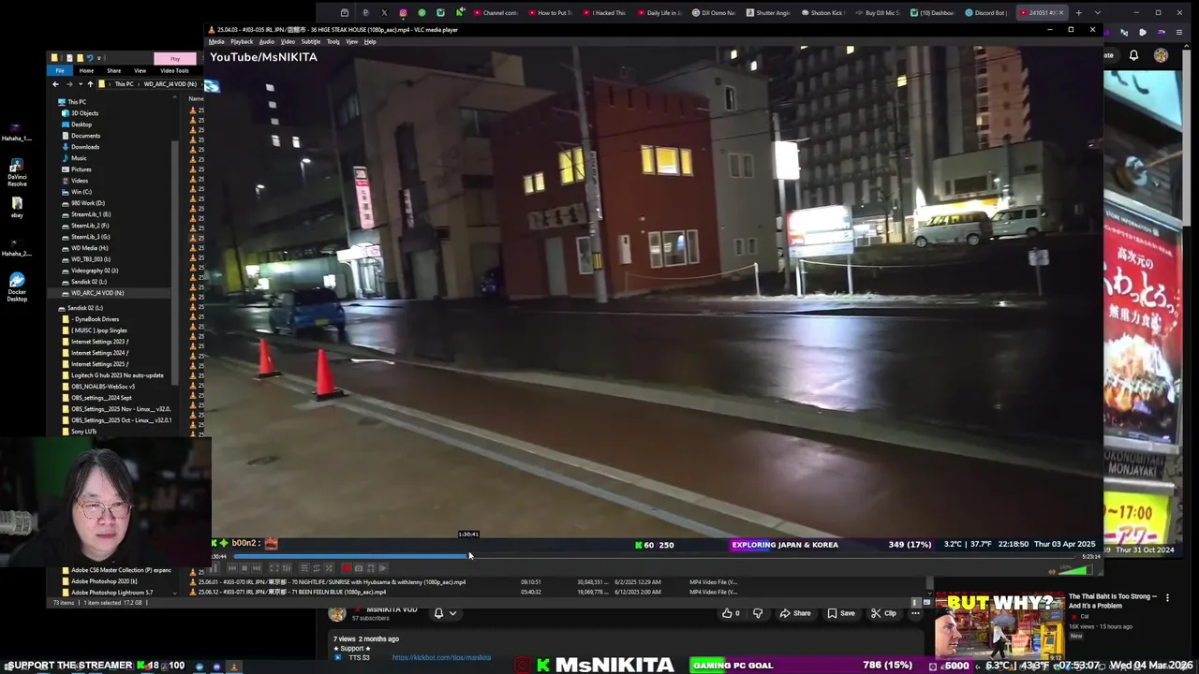1199x674 pixels.
Task: Open Video Tools tab in Explorer
Action: point(174,70)
